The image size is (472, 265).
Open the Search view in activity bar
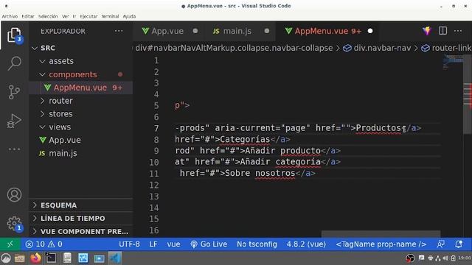(x=14, y=63)
